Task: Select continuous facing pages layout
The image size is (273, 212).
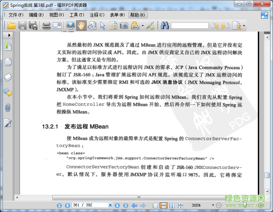Action: click(x=181, y=206)
